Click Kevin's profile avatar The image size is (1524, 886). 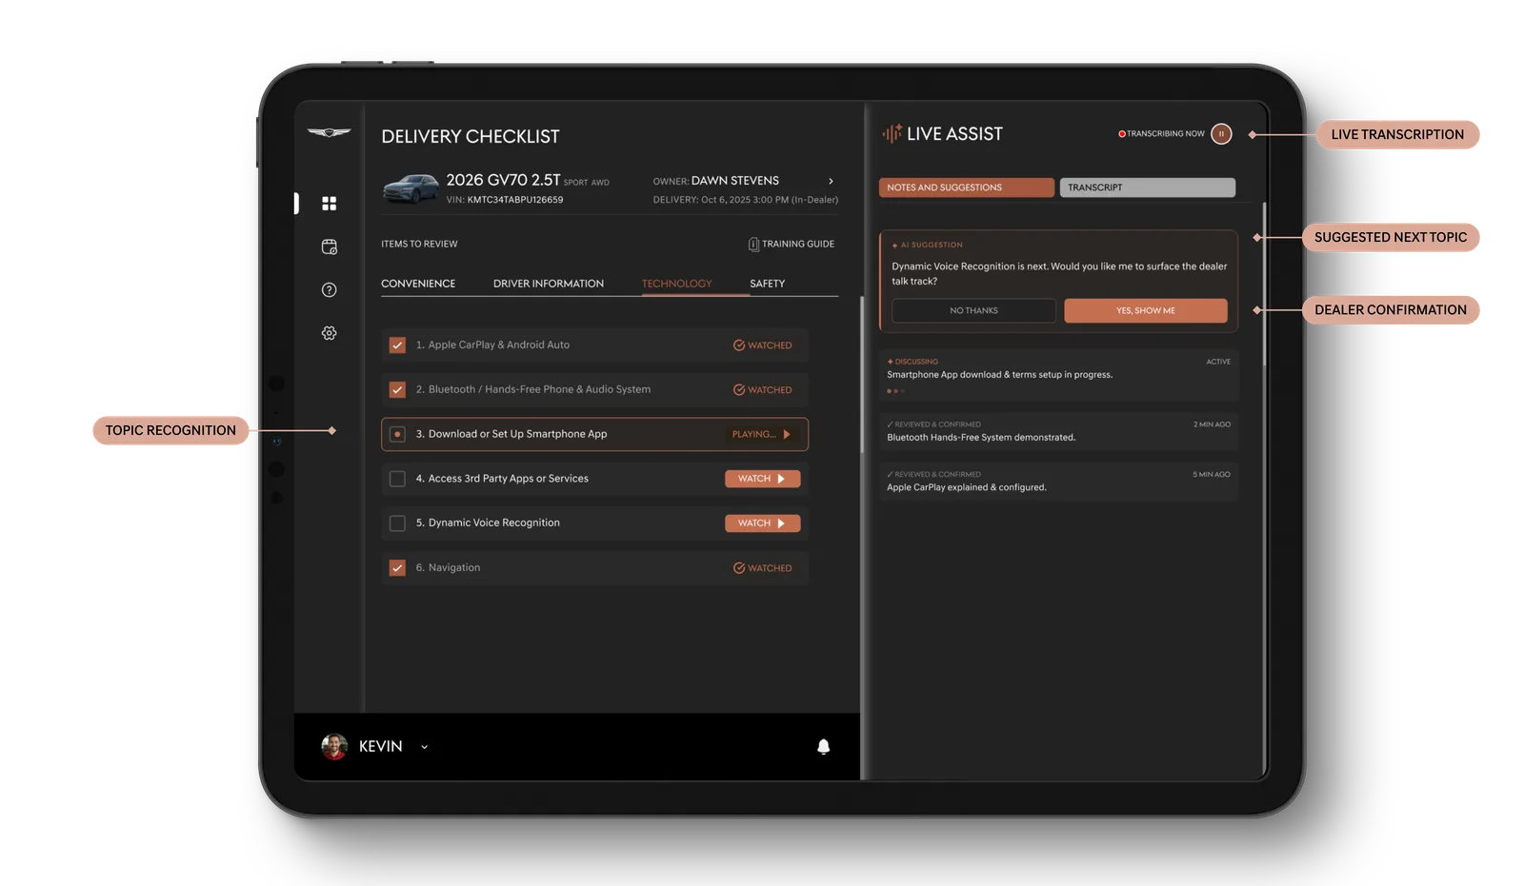[x=334, y=746]
